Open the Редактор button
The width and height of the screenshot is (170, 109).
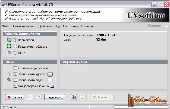55,97
